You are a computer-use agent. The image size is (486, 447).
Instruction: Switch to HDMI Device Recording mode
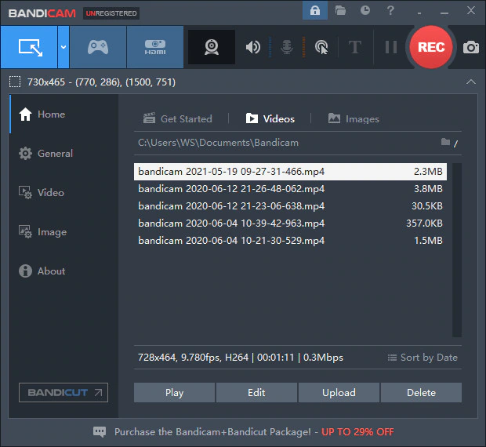[x=155, y=47]
